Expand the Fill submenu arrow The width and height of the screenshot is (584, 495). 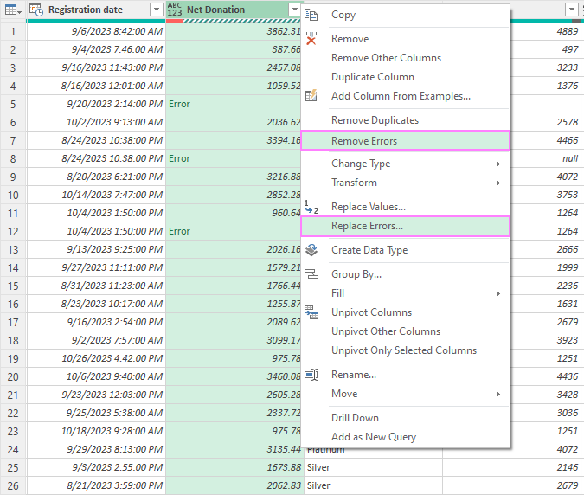(x=498, y=294)
